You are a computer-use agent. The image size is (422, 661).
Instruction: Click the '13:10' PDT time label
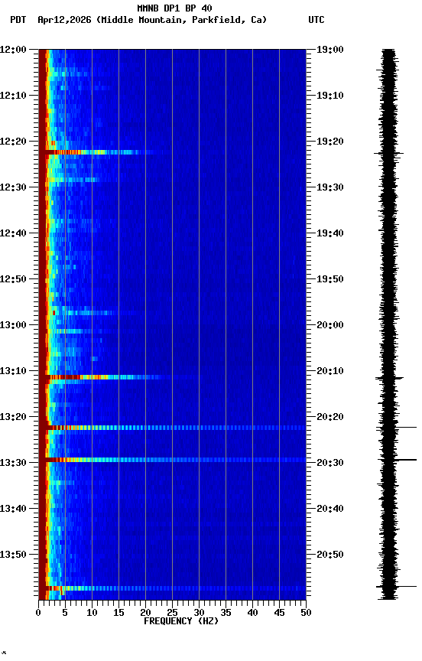tap(13, 371)
